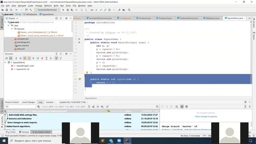Collapse the java-core root node in the Project tree
This screenshot has height=144, width=256.
[5, 22]
